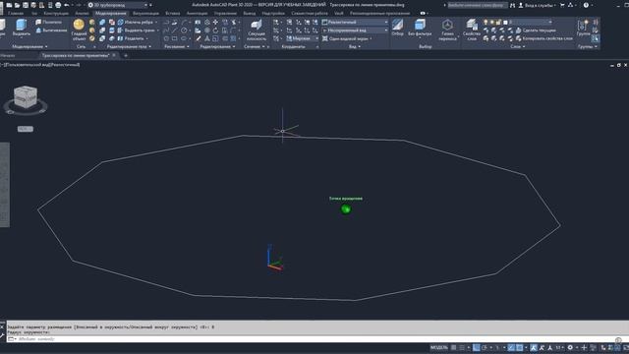
Task: Click Выдавить грани tool
Action: tap(136, 30)
